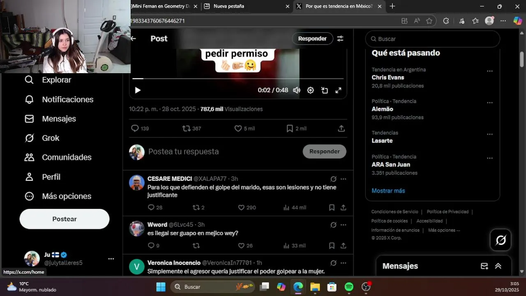The height and width of the screenshot is (296, 526).
Task: Open options for Chris Evans trend
Action: 489,71
